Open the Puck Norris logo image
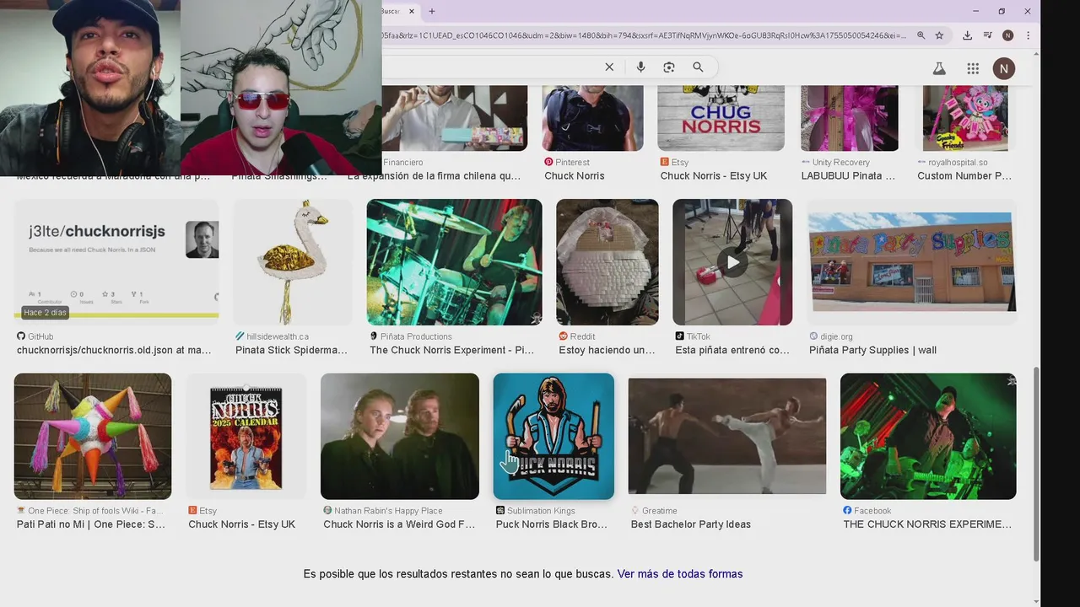The width and height of the screenshot is (1080, 607). 553,437
